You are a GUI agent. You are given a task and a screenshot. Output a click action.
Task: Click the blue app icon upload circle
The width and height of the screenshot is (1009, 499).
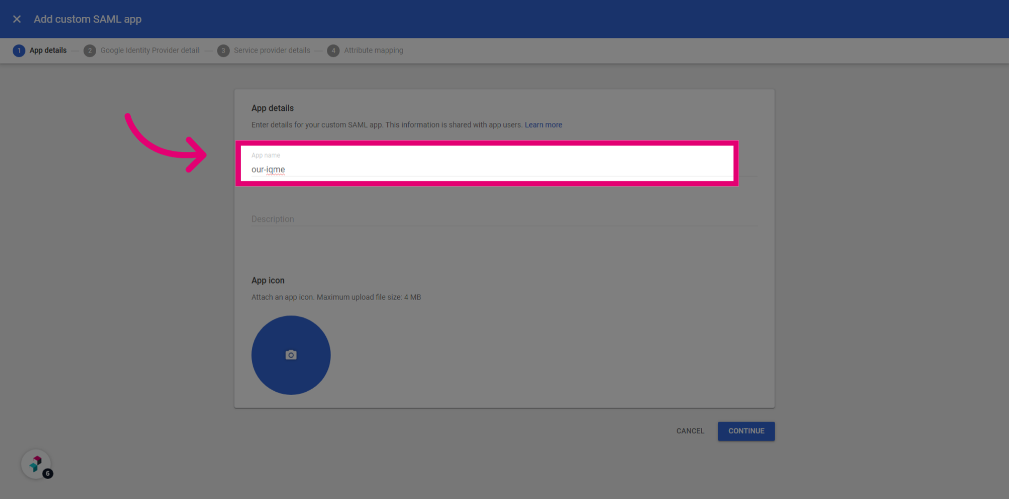pos(291,355)
